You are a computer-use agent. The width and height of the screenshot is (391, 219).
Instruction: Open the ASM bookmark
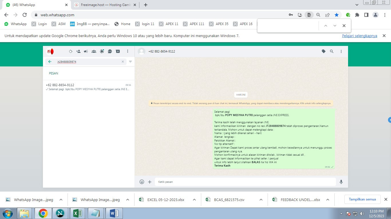click(59, 24)
